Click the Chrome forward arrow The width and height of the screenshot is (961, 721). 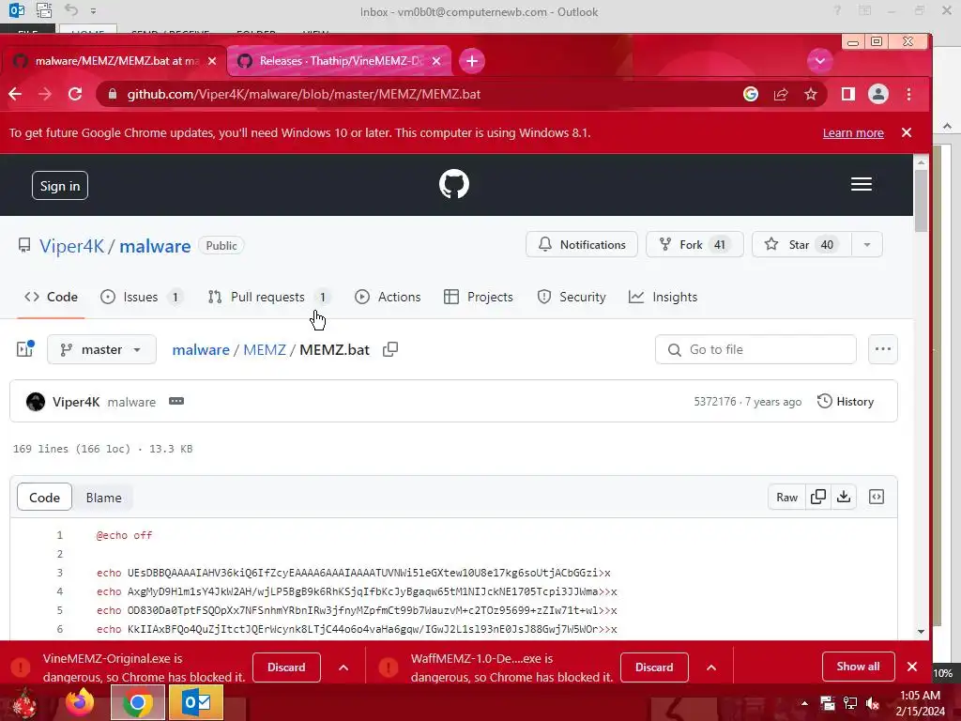45,94
